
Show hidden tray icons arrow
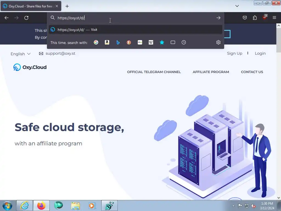pyautogui.click(x=233, y=206)
